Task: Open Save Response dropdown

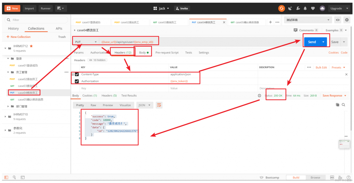Action: click(x=334, y=96)
